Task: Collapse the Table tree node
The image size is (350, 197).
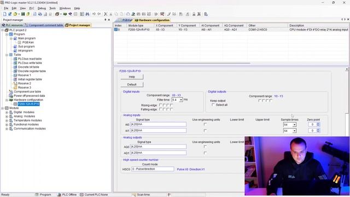Action: pos(7,55)
